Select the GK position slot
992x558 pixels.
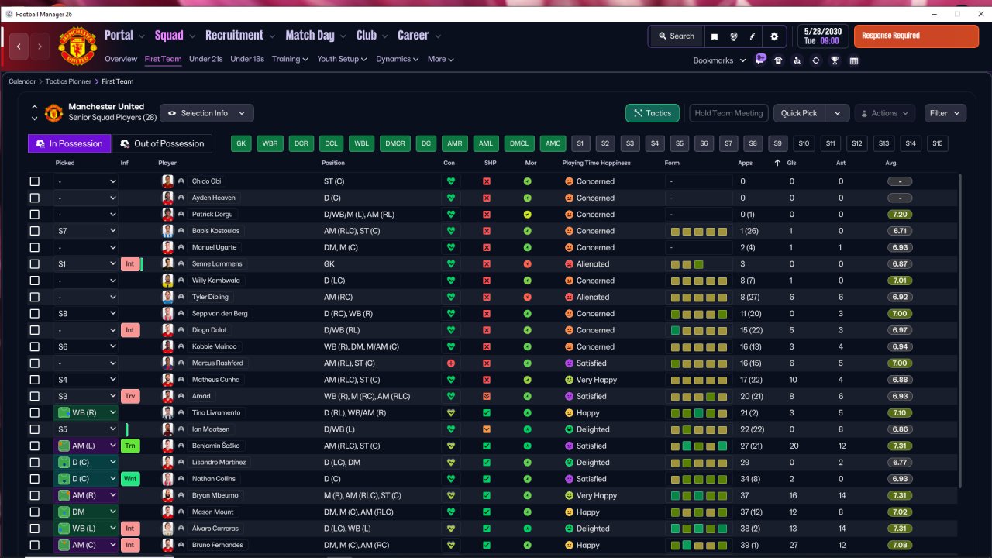(242, 143)
